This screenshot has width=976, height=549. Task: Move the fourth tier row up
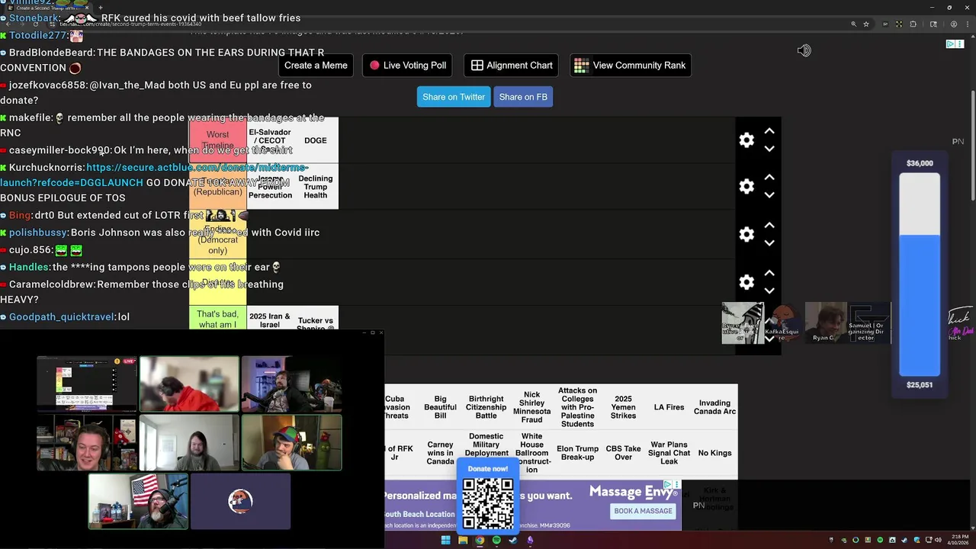[x=769, y=273]
